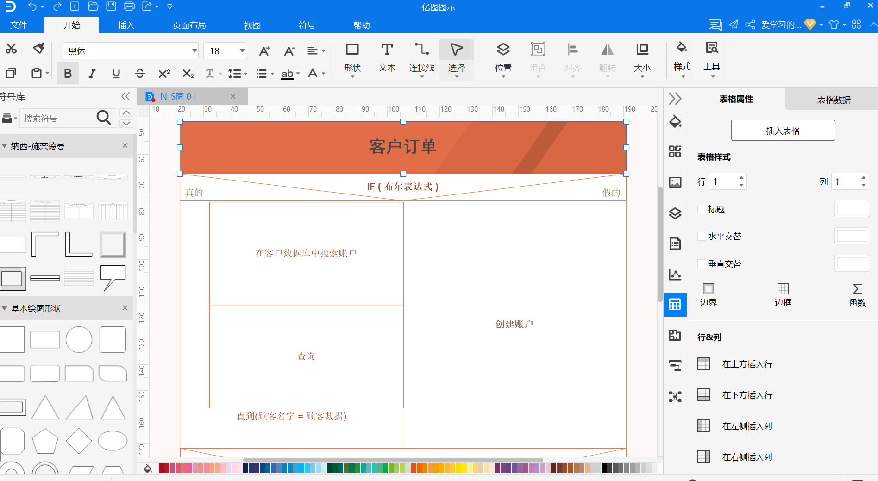Collapse the 纳西-施奈德曼 symbol section
This screenshot has width=878, height=481.
[x=5, y=146]
